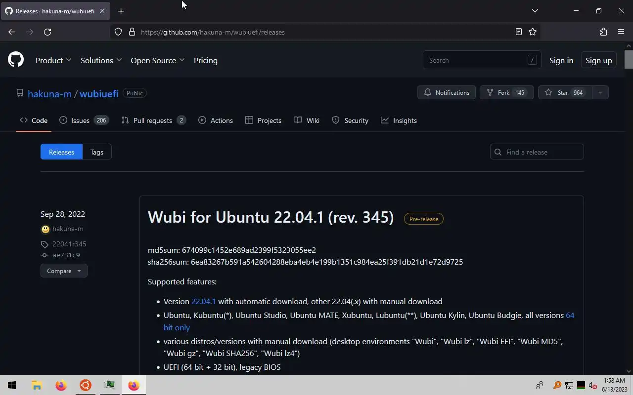Click the magnifier tray icon
Screen dimensions: 633x395
(x=557, y=386)
